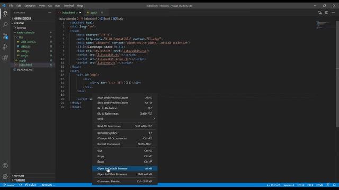Click the body breadcrumb item
Screen dimensions: 339x190
(x=119, y=19)
